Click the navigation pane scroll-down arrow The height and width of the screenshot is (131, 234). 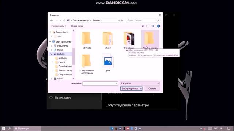tap(73, 79)
